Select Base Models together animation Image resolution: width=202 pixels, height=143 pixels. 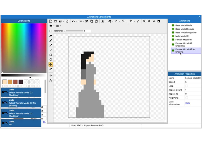[186, 33]
